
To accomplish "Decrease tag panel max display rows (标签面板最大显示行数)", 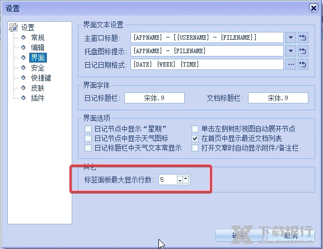I will pyautogui.click(x=180, y=180).
